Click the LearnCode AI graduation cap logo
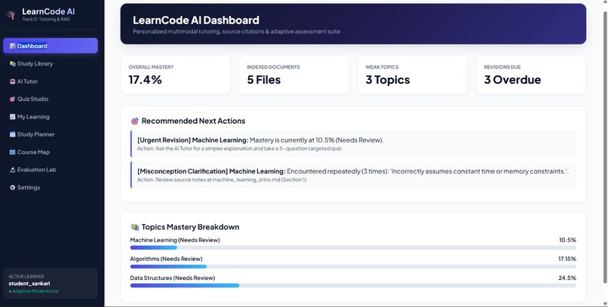608x307 pixels. click(x=11, y=15)
